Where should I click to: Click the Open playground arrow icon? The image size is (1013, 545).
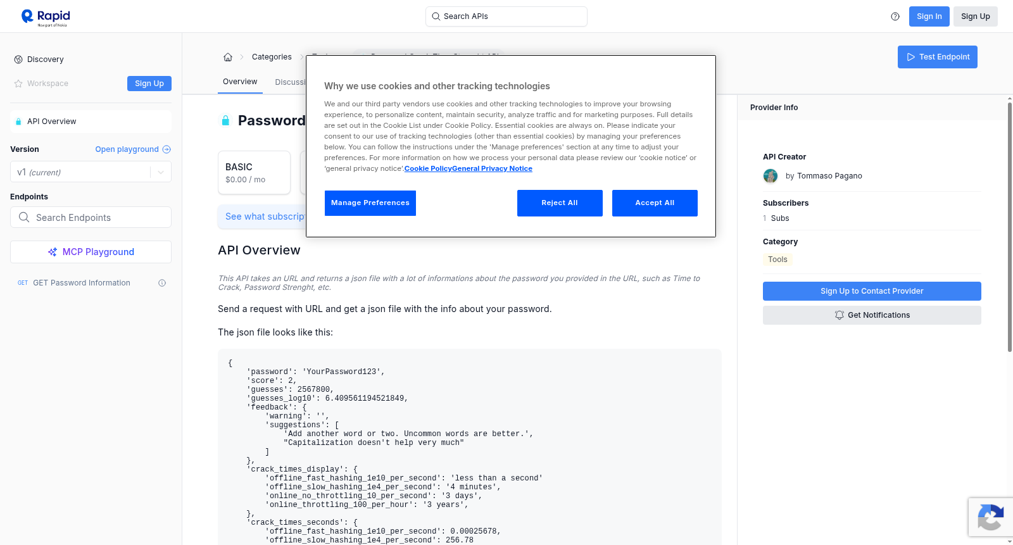click(167, 149)
